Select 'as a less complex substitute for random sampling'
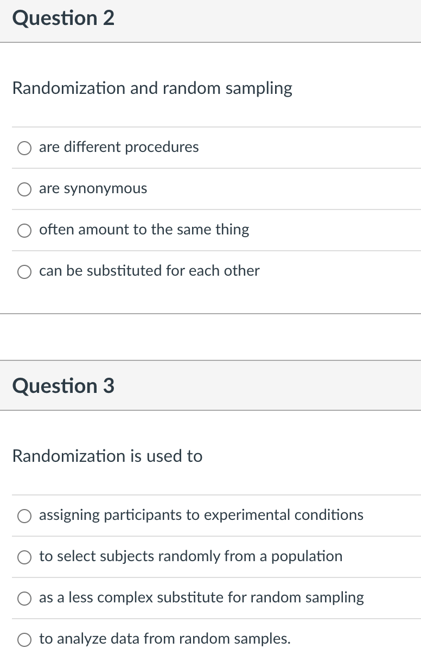421x661 pixels. [x=24, y=598]
